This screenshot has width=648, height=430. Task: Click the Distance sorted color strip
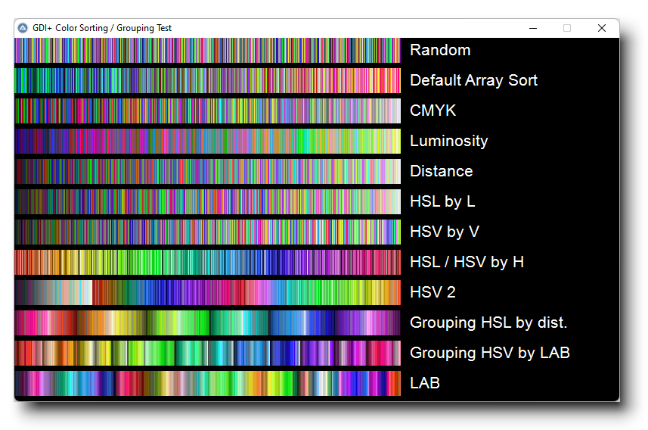[x=207, y=171]
